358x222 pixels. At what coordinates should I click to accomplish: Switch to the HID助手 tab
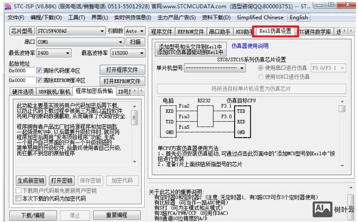(244, 32)
